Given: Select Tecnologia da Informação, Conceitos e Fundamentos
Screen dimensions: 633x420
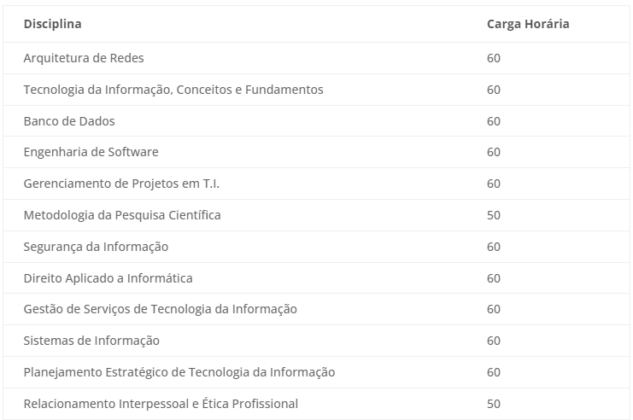Looking at the screenshot, I should [173, 90].
